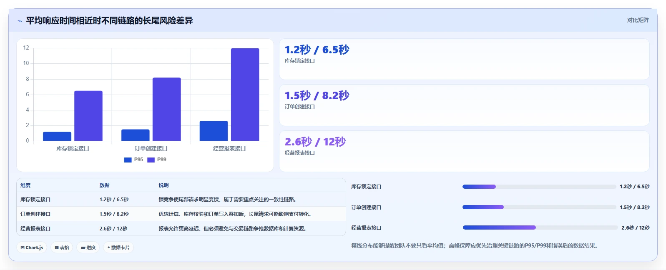666x270 pixels.
Task: Click progress value 1.5秒 / 8.2秒
Action: pos(634,207)
